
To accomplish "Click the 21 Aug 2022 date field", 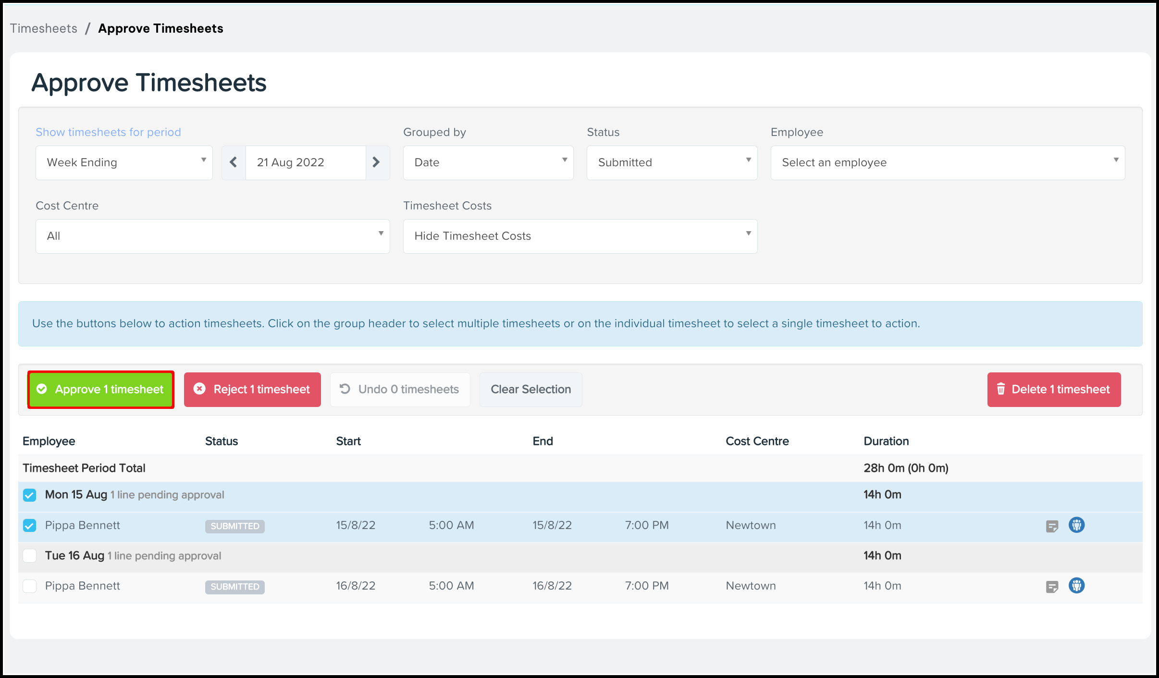I will (305, 163).
